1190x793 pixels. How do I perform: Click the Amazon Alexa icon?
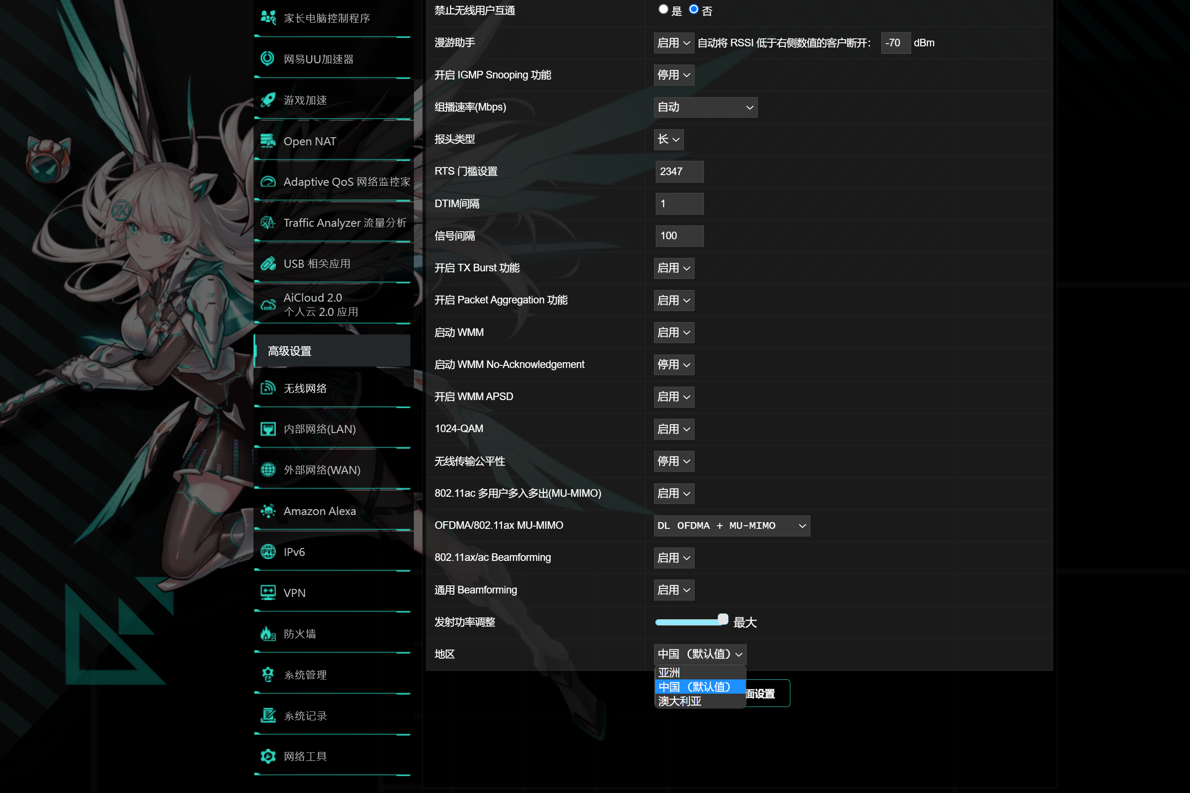(268, 511)
